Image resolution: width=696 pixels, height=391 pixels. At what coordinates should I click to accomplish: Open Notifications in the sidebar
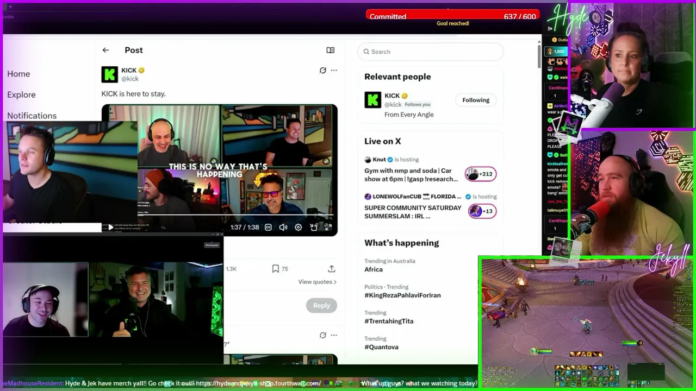(x=32, y=116)
